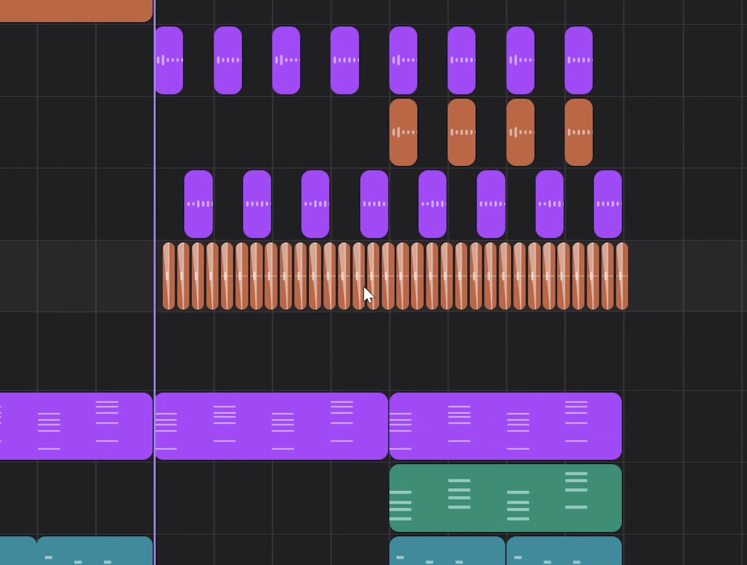The width and height of the screenshot is (747, 565).
Task: Select the green MIDI clip
Action: (x=505, y=498)
